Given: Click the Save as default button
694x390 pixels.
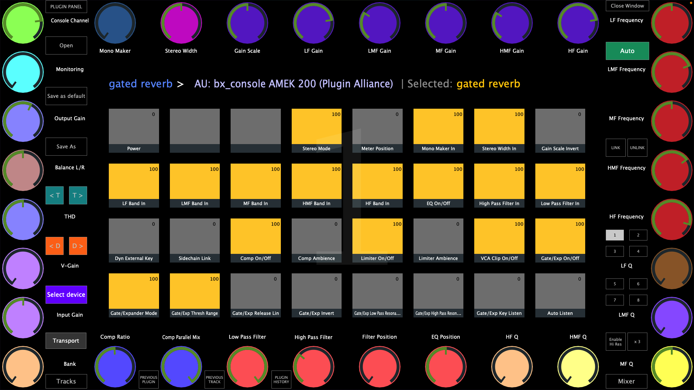Looking at the screenshot, I should pyautogui.click(x=66, y=96).
